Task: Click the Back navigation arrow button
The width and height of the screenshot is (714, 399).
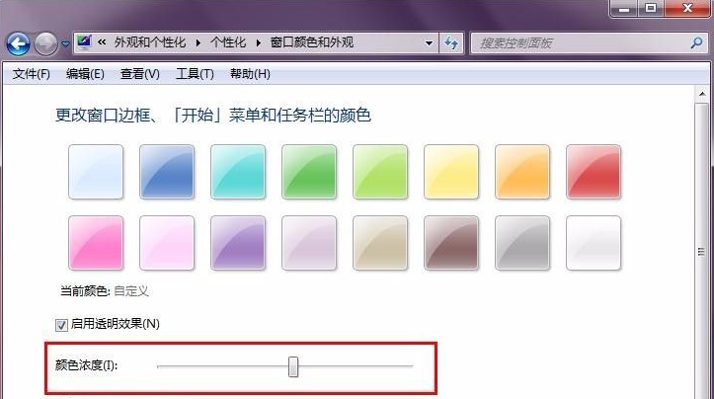Action: [19, 43]
